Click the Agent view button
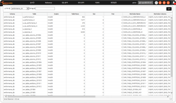 coord(145,3)
